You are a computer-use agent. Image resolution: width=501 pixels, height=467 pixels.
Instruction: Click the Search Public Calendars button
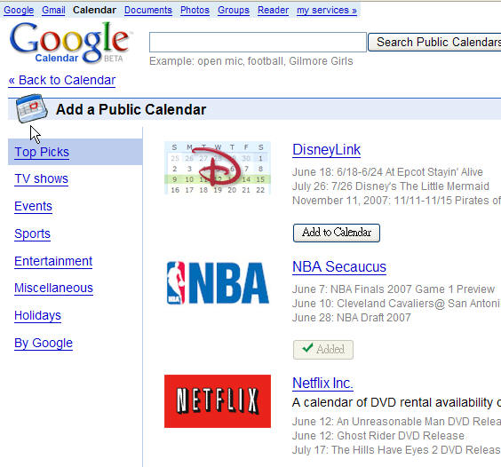434,42
